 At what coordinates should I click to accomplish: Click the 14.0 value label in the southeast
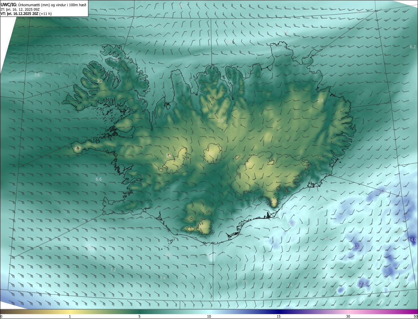413,240
